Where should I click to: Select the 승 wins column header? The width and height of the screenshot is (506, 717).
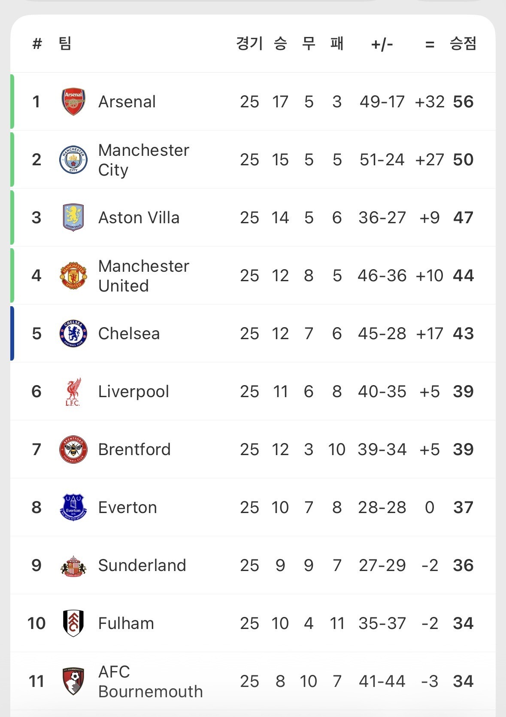pos(280,43)
